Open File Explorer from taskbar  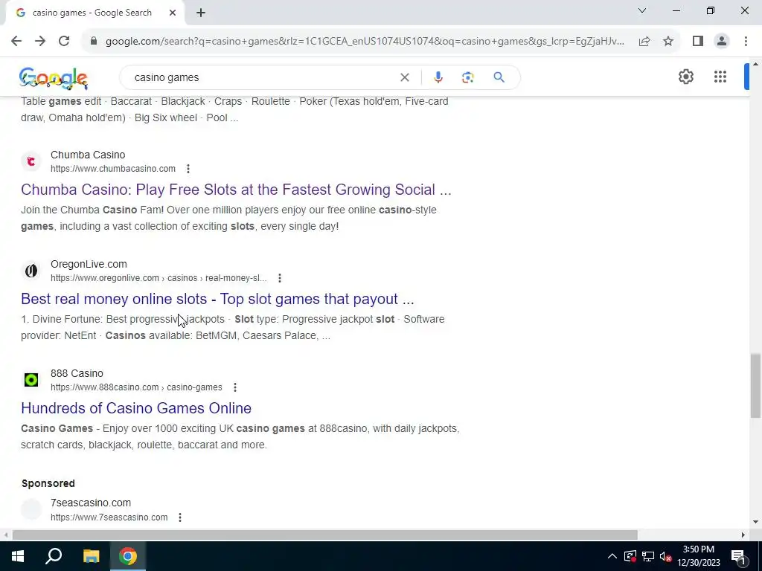(91, 556)
